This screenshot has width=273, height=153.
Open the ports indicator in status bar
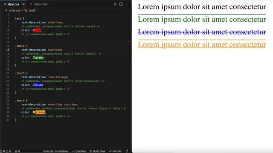tap(17, 151)
